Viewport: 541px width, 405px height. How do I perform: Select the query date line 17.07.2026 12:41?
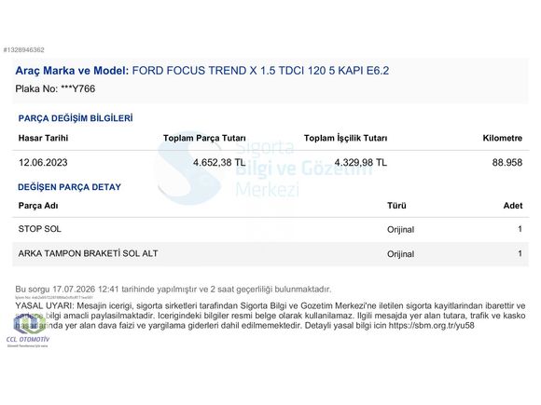point(173,290)
